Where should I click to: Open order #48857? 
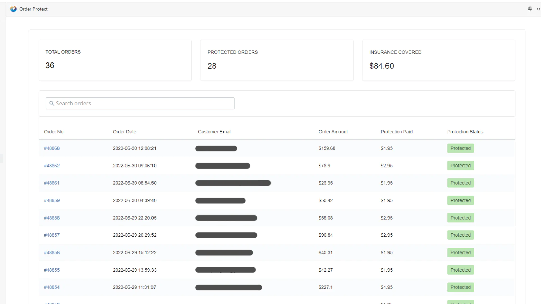[52, 235]
